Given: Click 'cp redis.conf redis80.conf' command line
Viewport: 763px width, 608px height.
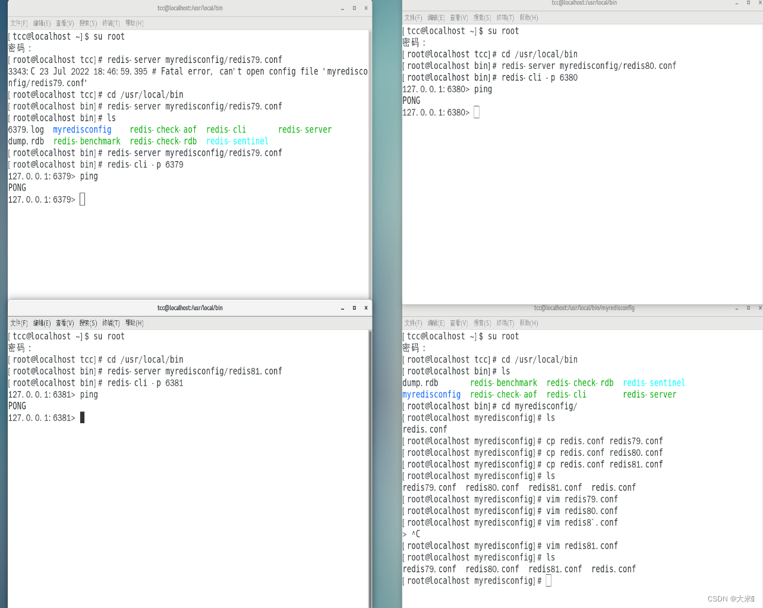Looking at the screenshot, I should click(x=532, y=453).
